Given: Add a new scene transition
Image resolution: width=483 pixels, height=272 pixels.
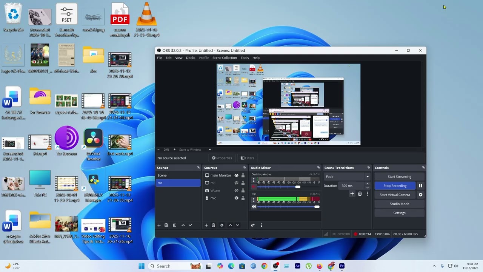Looking at the screenshot, I should tap(352, 194).
